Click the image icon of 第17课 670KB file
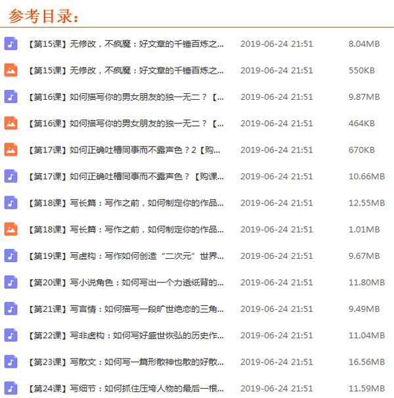This screenshot has width=394, height=398. point(11,150)
